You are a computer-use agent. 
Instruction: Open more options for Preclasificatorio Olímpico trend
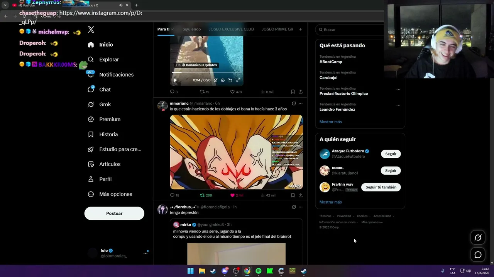(x=398, y=89)
